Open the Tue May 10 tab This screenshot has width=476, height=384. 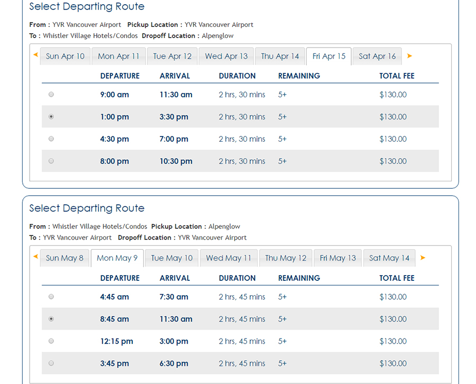click(172, 258)
